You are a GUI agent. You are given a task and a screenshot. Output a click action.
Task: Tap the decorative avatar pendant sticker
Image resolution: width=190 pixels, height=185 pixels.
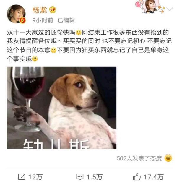click(x=150, y=7)
